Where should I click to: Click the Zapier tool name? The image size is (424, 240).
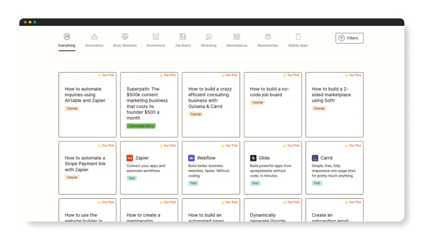pos(142,158)
